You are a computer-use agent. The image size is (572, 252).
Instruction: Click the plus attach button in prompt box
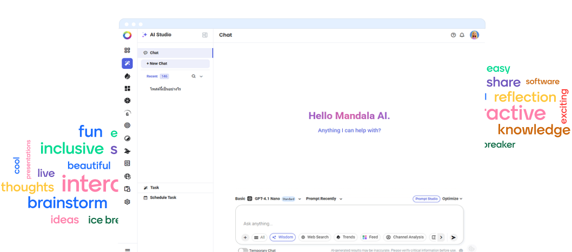(x=245, y=237)
